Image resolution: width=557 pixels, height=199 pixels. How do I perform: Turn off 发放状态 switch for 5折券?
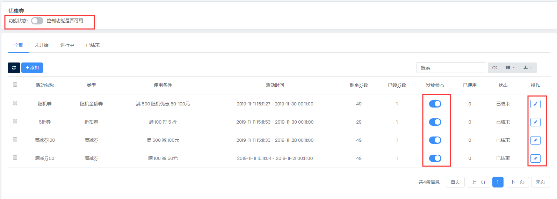pyautogui.click(x=435, y=122)
